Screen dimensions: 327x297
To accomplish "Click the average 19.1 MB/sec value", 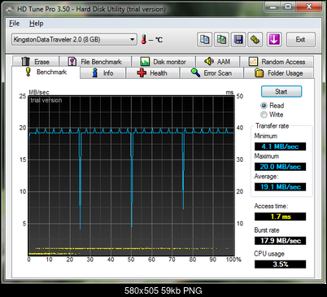I will (280, 187).
